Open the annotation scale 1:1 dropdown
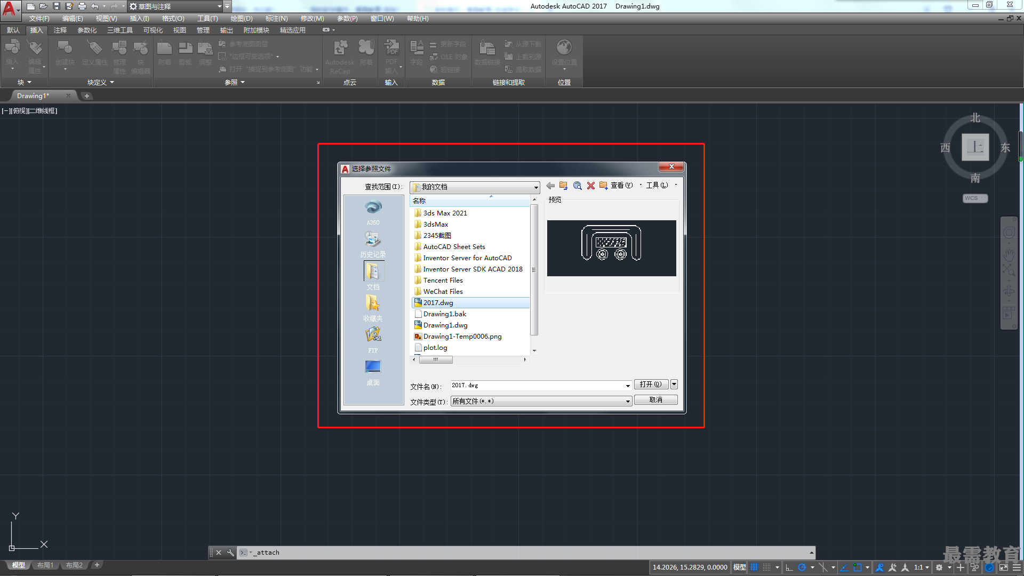The width and height of the screenshot is (1024, 576). coord(922,567)
